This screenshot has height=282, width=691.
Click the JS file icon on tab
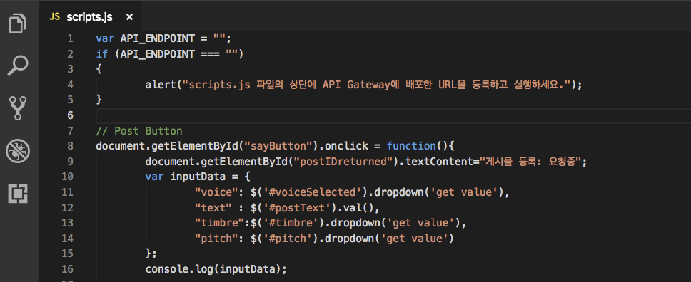pos(55,16)
